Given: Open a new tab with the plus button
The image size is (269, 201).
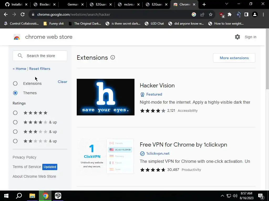Looking at the screenshot, I should click(204, 4).
